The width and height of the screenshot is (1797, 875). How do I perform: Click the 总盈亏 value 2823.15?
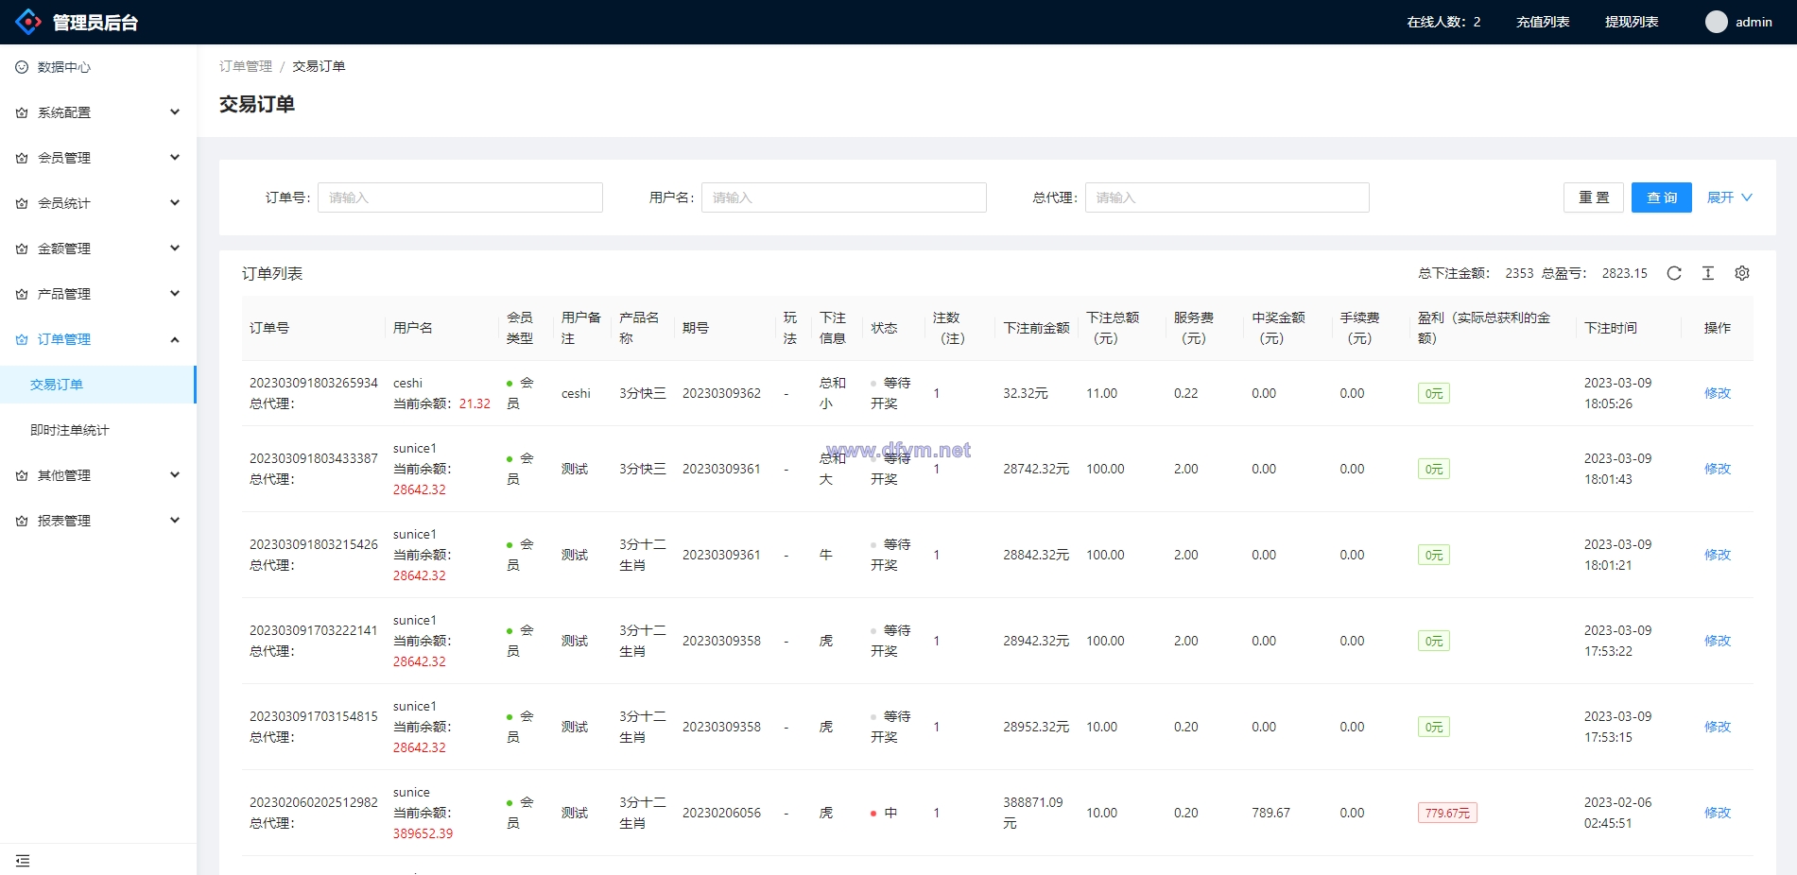pos(1624,273)
